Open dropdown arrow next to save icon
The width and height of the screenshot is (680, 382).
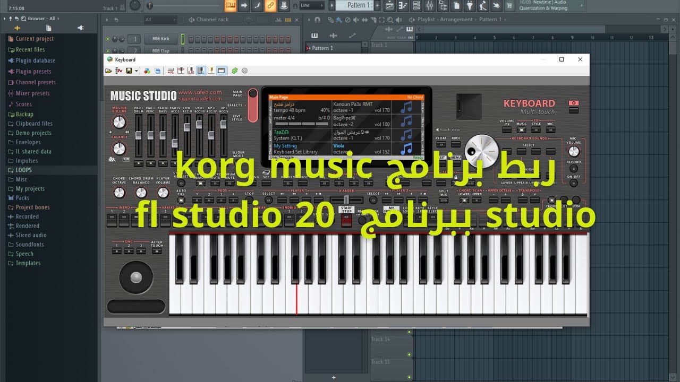click(137, 71)
